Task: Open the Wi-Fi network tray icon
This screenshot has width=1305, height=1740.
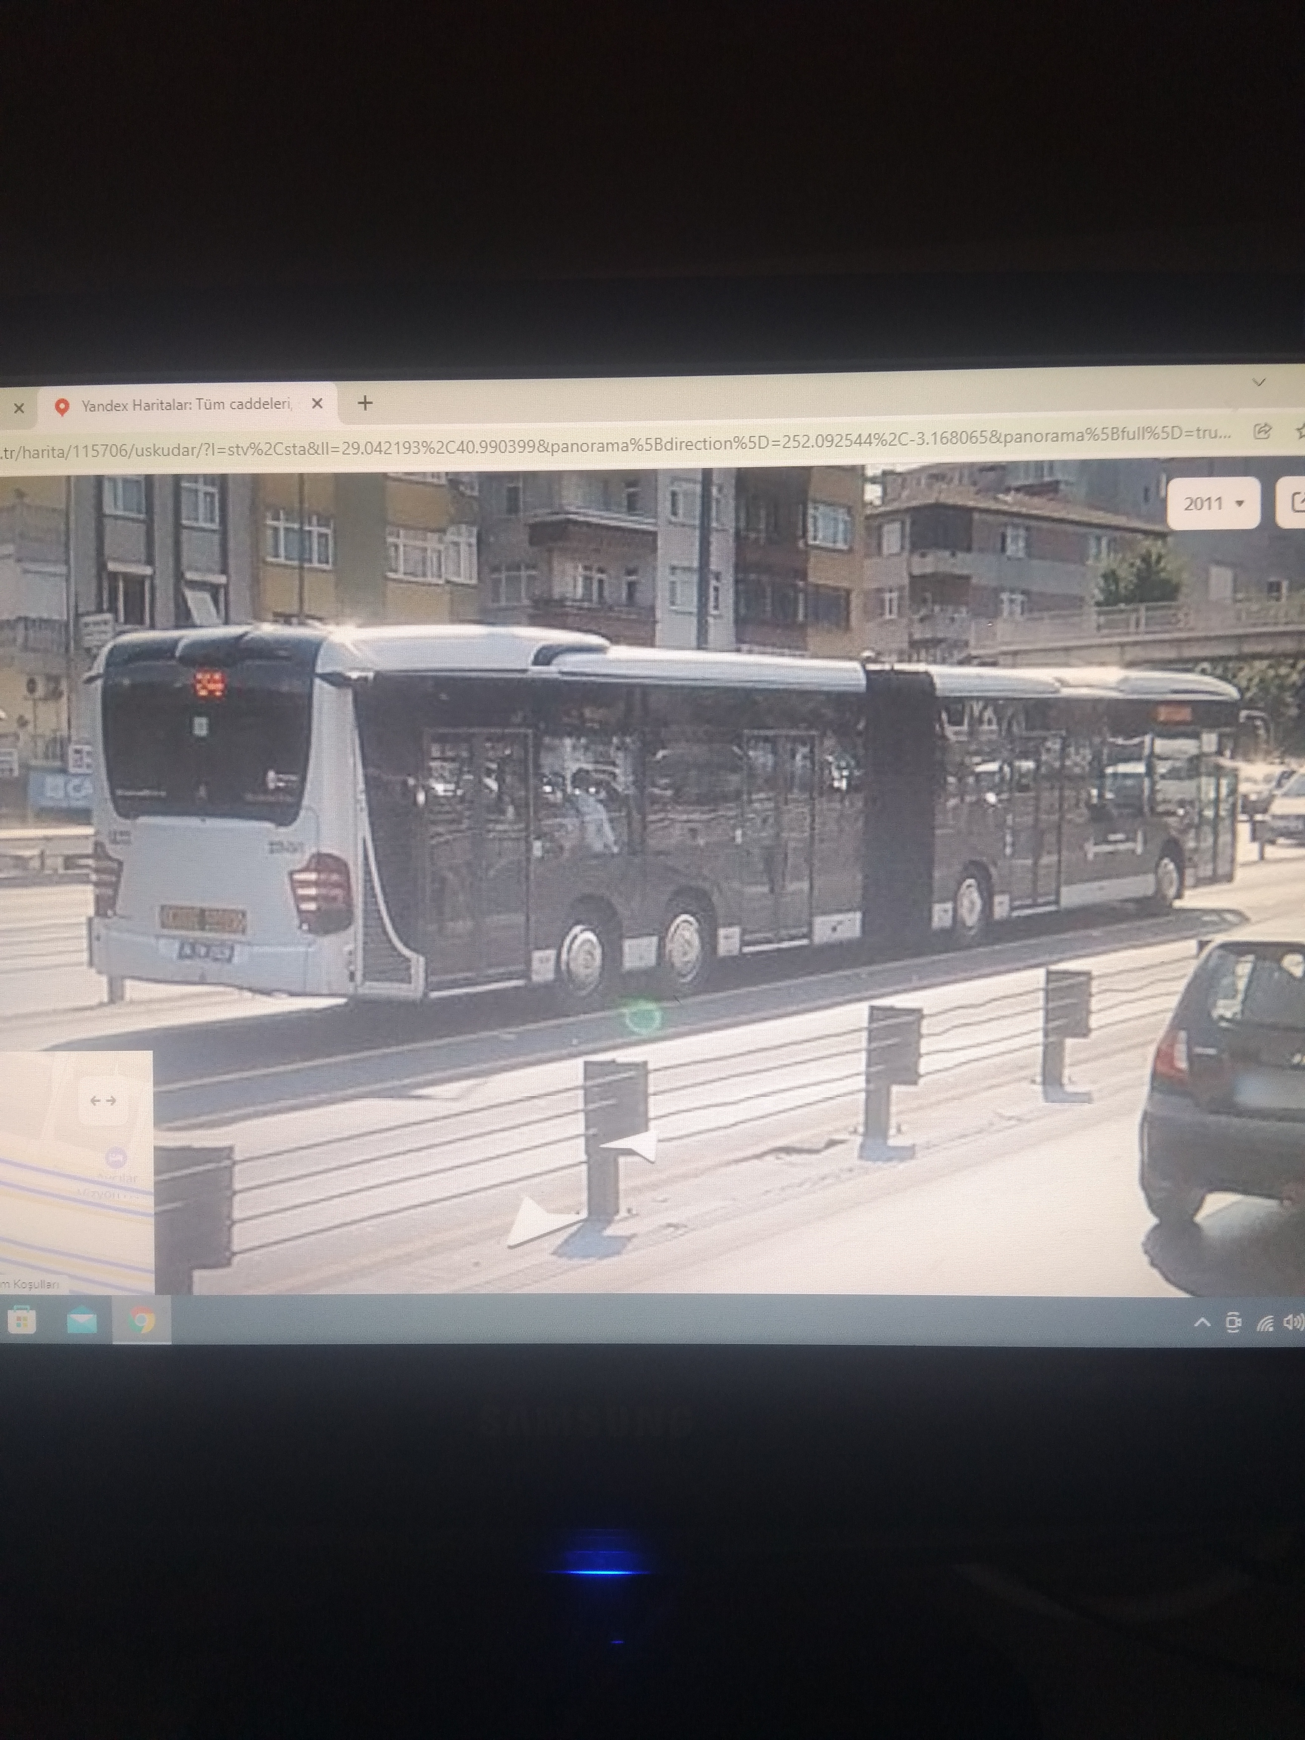Action: [x=1264, y=1323]
